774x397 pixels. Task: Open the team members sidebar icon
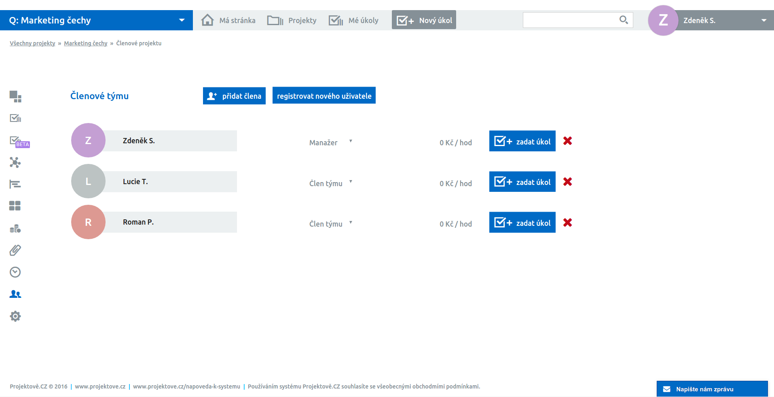click(15, 294)
